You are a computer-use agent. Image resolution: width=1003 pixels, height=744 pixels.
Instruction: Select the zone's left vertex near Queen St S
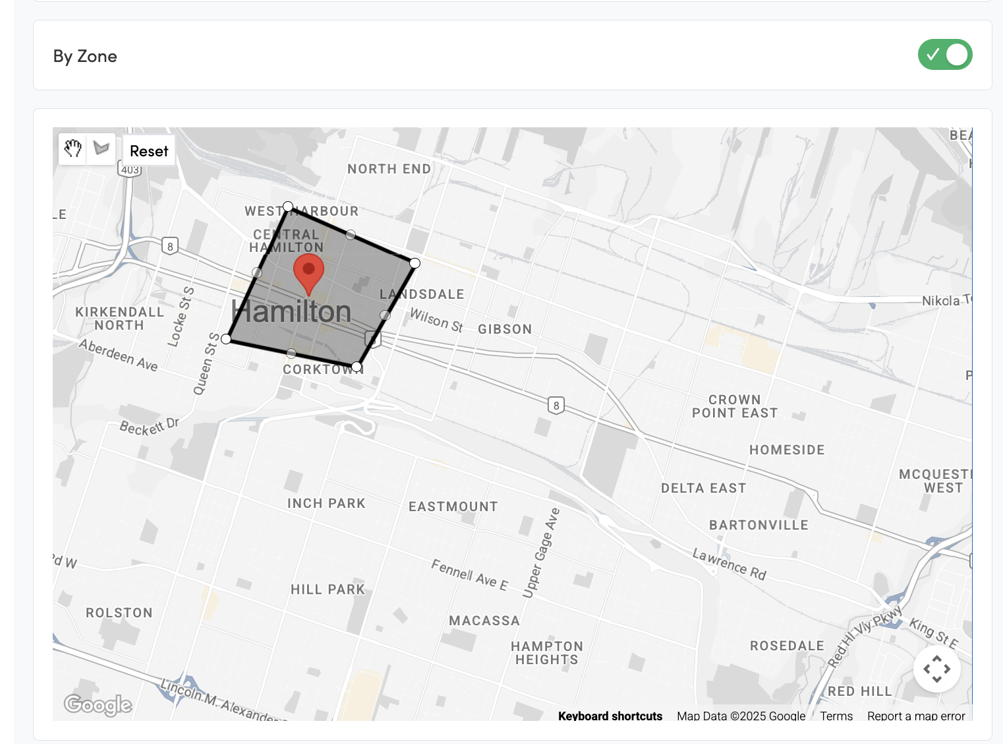point(226,339)
